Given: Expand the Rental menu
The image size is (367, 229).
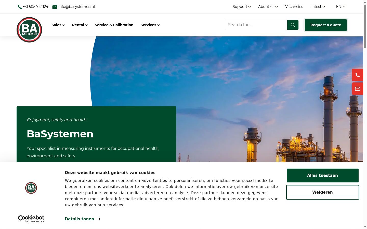Looking at the screenshot, I should click(80, 25).
